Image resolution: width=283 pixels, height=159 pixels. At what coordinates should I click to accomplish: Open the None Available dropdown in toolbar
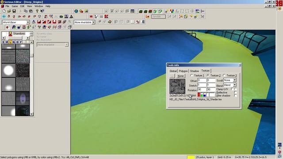point(93,22)
